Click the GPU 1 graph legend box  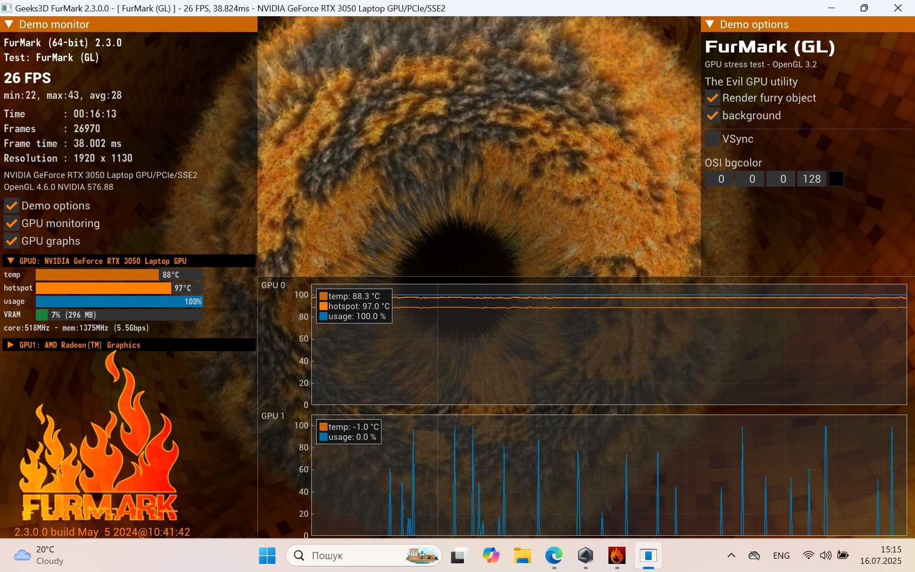pyautogui.click(x=349, y=432)
